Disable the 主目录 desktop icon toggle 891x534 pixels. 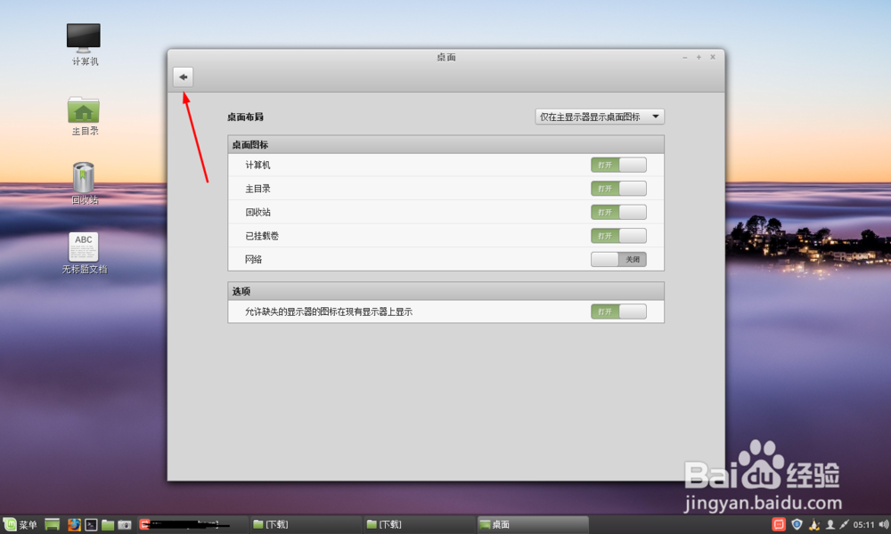tap(618, 188)
